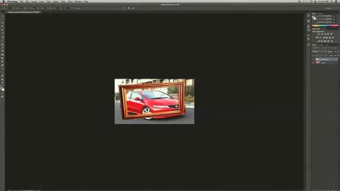Pick a color from the spectrum ramp

(x=325, y=26)
